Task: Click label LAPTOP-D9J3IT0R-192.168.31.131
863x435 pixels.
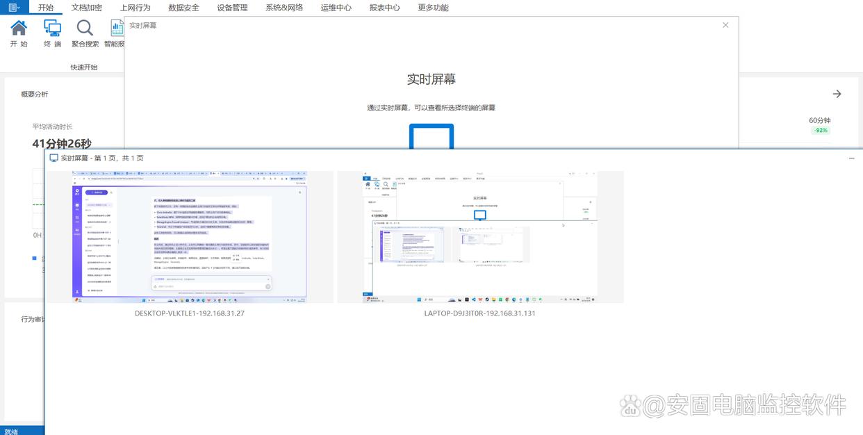Action: click(480, 313)
